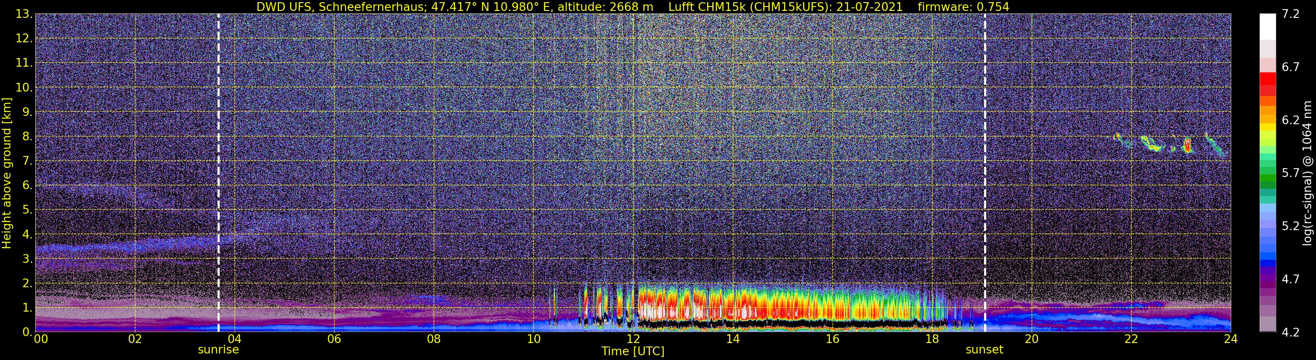This screenshot has height=360, width=1316.
Task: Click the colorbar value 4.2
Action: coord(1291,332)
